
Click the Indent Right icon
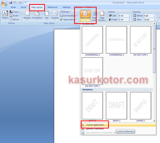(110, 19)
